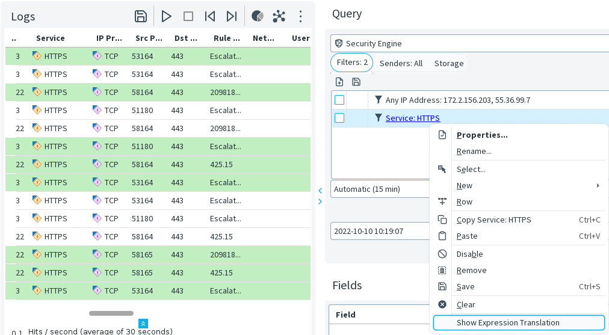The height and width of the screenshot is (335, 609).
Task: Click the Save icon in Logs toolbar
Action: point(141,16)
